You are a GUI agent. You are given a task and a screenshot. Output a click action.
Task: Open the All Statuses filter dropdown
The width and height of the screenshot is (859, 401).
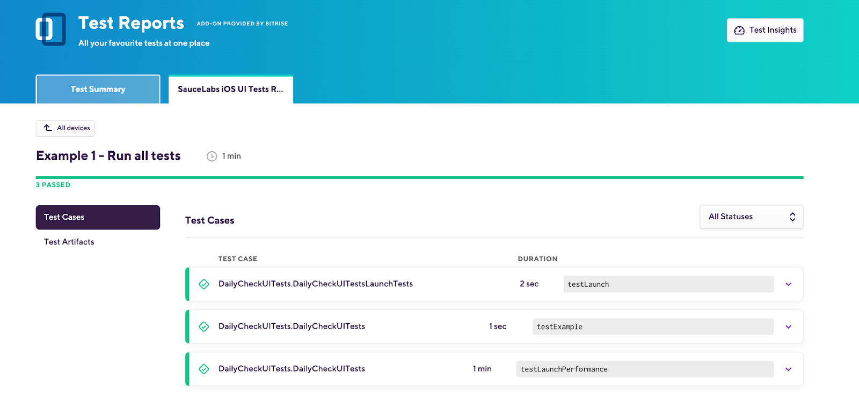pos(752,217)
